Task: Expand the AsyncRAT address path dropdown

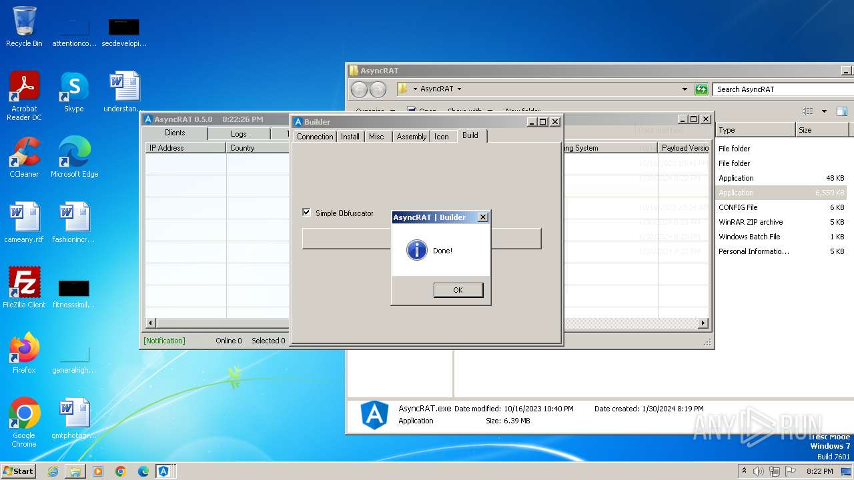Action: coord(459,89)
